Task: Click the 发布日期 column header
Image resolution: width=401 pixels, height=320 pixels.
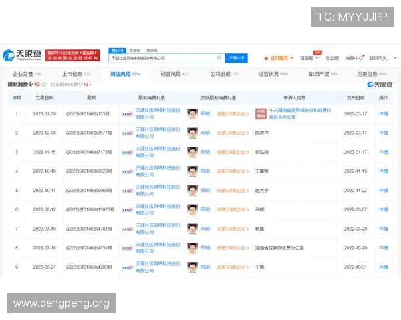Action: point(356,98)
